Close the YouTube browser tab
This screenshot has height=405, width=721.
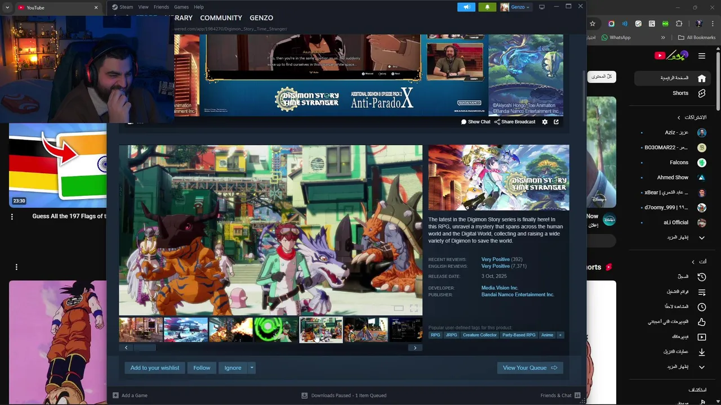click(96, 7)
